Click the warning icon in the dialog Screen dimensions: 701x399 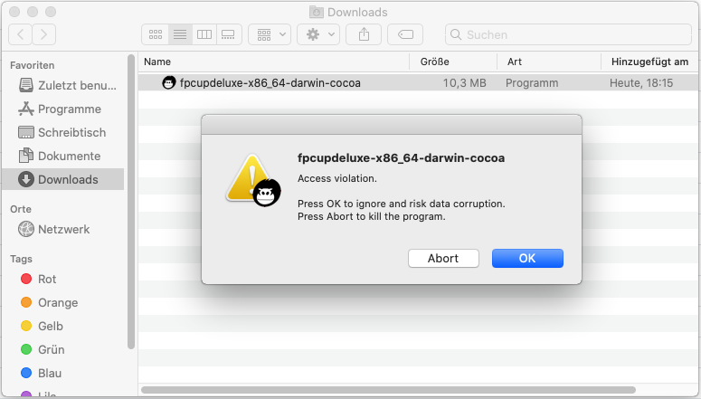(253, 180)
